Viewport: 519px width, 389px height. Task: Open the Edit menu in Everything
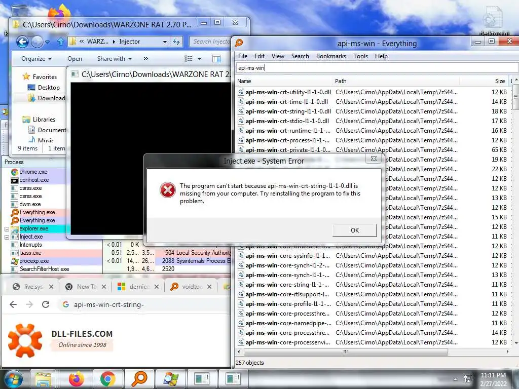click(x=259, y=56)
